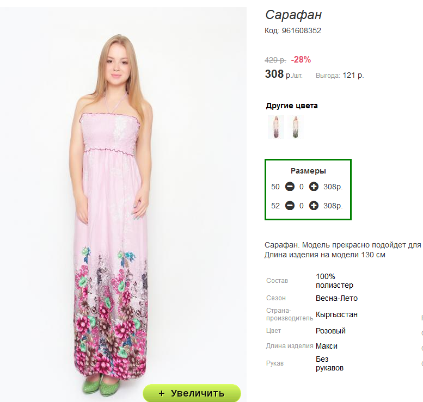
Task: Click the 308р. price next to size 52
Action: click(333, 206)
